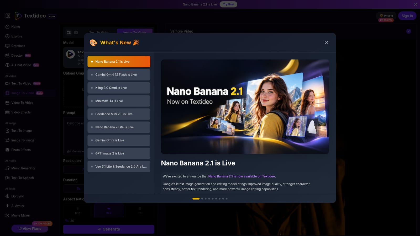Click the Try Now banner button

point(228,4)
